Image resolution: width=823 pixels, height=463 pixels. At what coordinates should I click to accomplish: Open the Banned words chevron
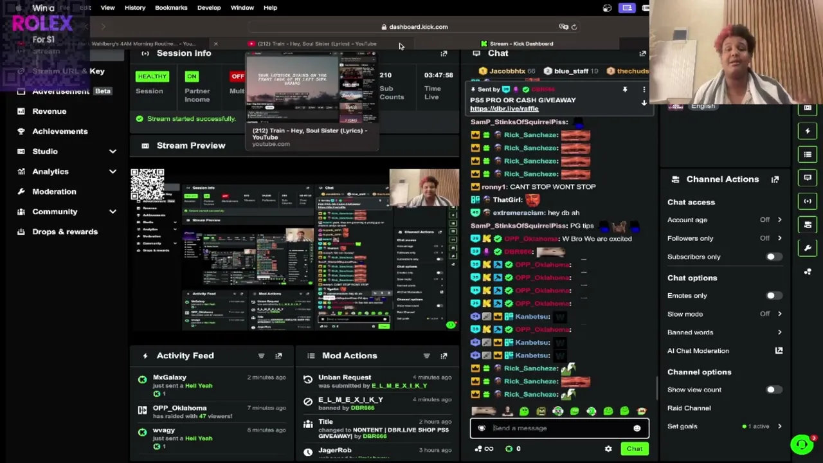779,332
